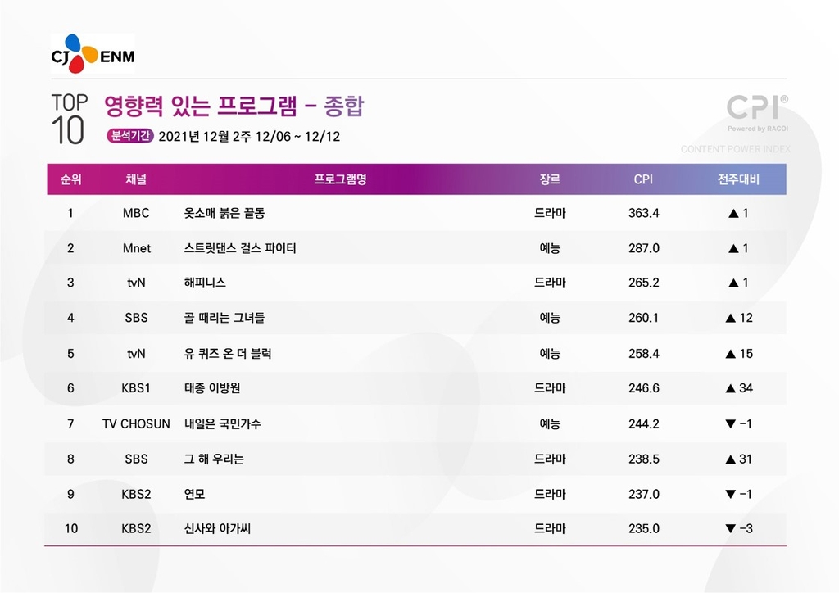The width and height of the screenshot is (839, 593).
Task: Click the 363.4 CPI score
Action: click(x=643, y=213)
